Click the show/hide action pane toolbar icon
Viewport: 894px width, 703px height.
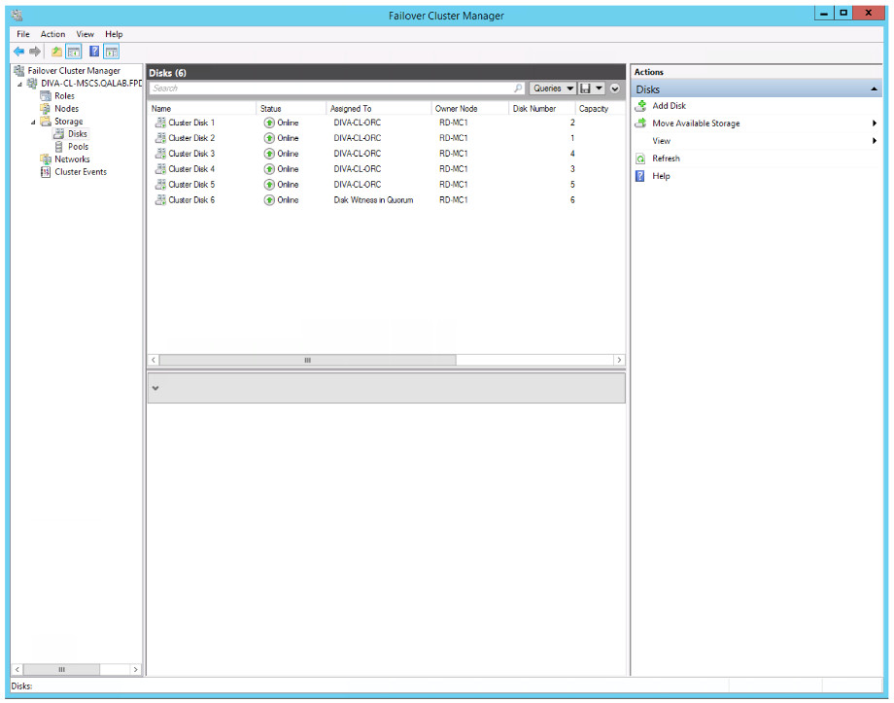pos(111,52)
